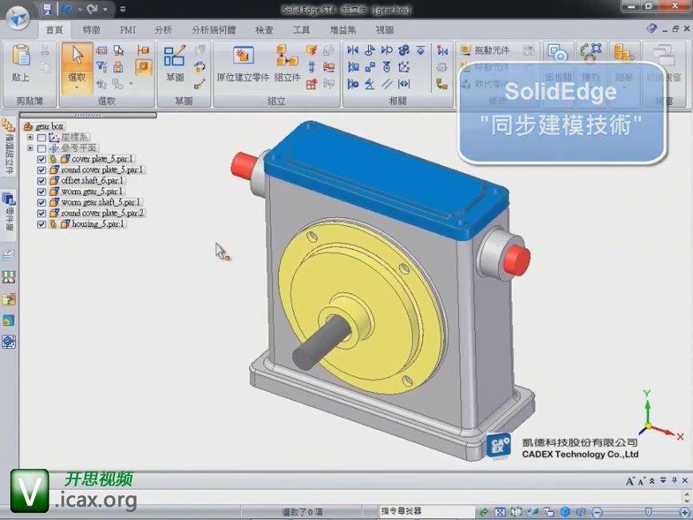Switch to the 特徵 ribbon tab

[91, 30]
